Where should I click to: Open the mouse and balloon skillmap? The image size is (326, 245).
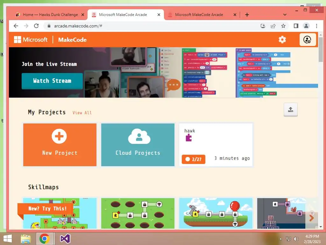[x=216, y=213]
